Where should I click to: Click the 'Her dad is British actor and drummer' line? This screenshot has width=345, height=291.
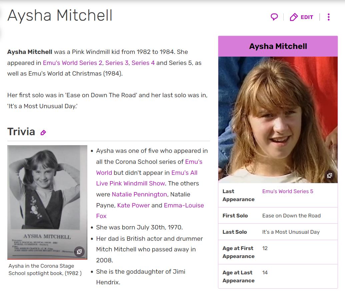(x=149, y=239)
